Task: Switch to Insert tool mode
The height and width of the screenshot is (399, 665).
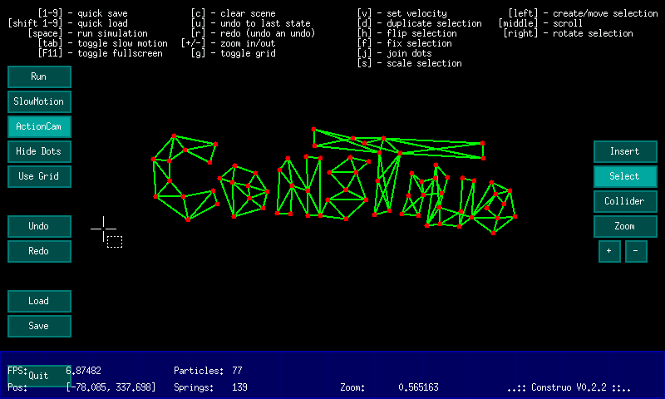Action: (x=625, y=151)
